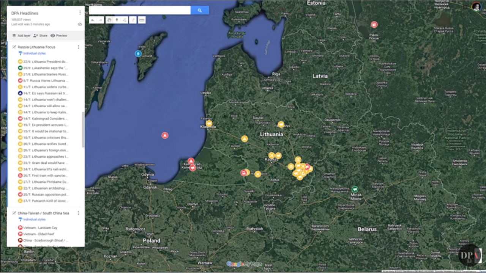Uncheck the Russia-Lithuania Focus layer checkbox
This screenshot has width=486, height=273.
tap(14, 47)
